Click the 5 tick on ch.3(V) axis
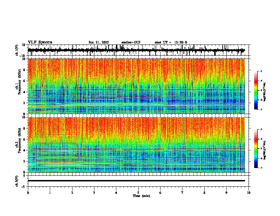Screen dimensions: 280x216 [25, 176]
